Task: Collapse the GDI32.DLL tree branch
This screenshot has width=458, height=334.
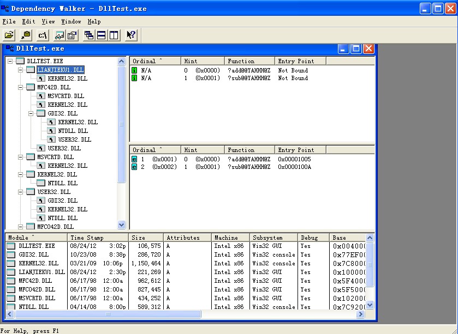Action: tap(31, 113)
